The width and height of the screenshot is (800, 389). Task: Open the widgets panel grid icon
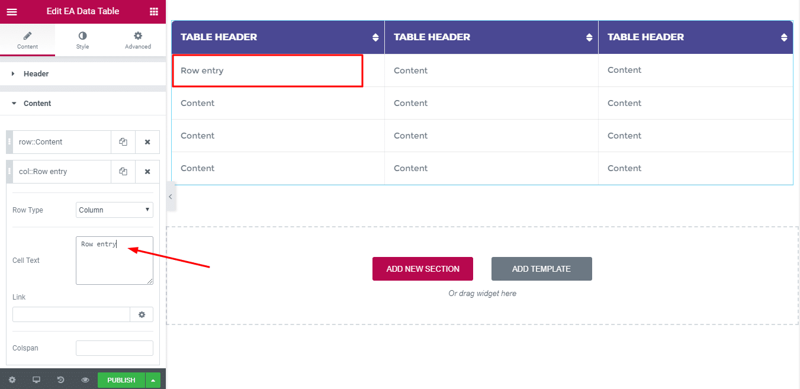coord(155,11)
